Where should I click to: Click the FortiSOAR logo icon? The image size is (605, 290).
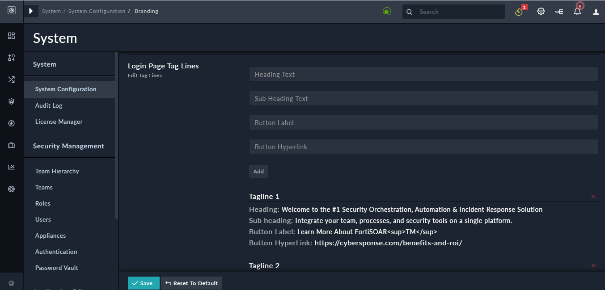coord(12,11)
